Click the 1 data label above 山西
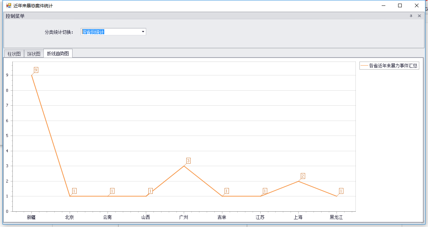This screenshot has width=428, height=227. pos(151,191)
